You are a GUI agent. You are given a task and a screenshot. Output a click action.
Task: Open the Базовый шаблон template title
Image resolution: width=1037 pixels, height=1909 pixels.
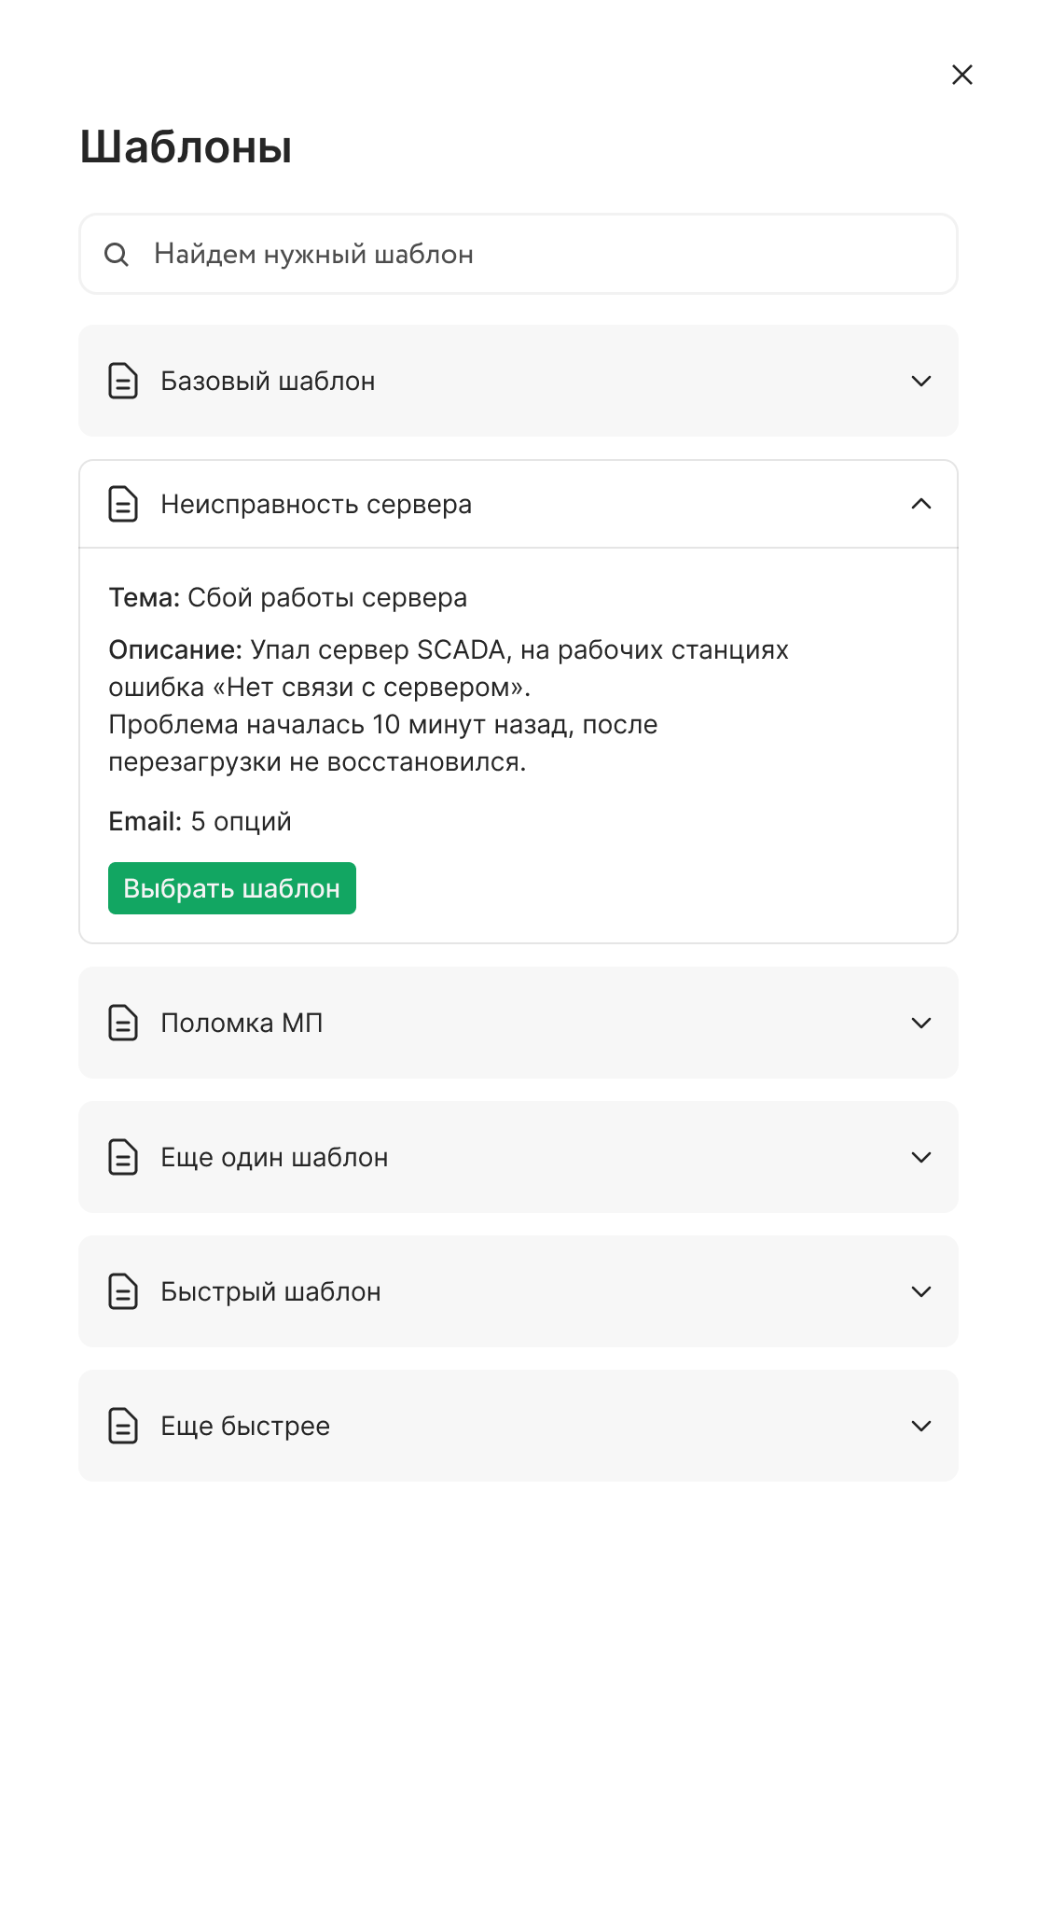268,381
